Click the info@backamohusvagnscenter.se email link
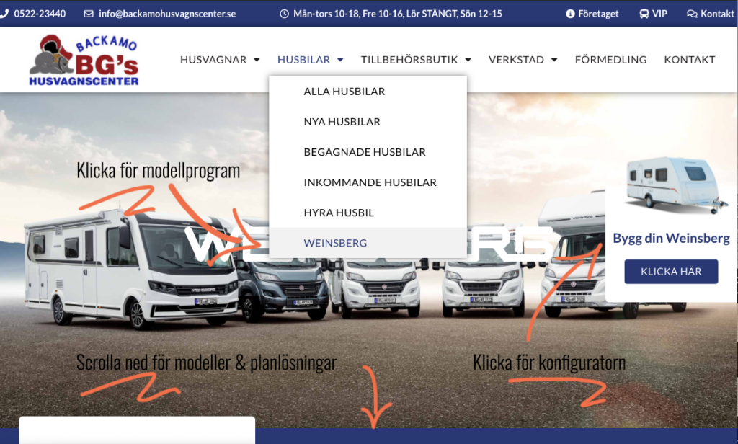Viewport: 738px width, 444px height. coord(167,14)
